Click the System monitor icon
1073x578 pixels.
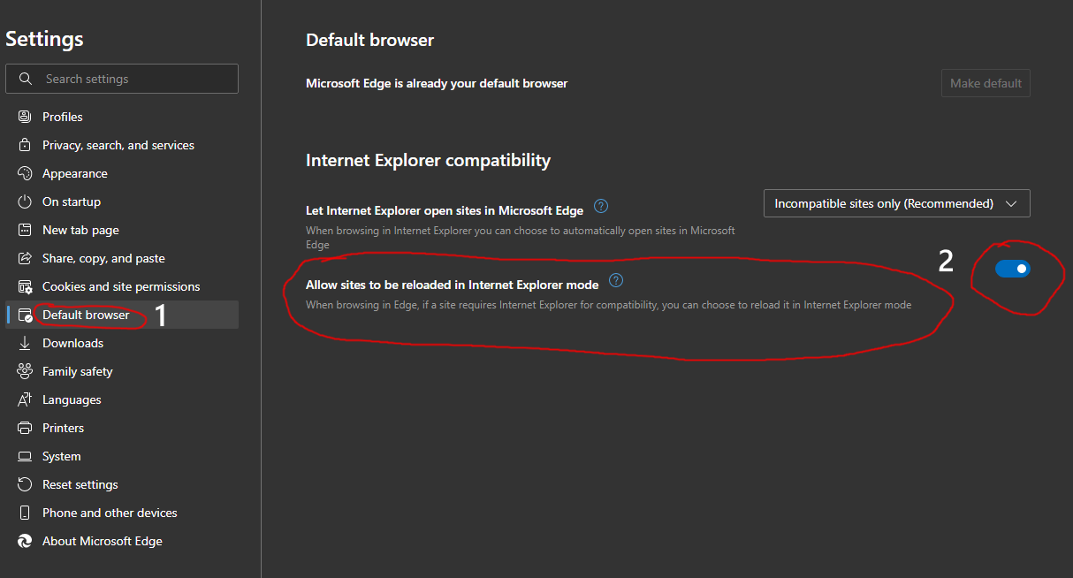point(25,456)
